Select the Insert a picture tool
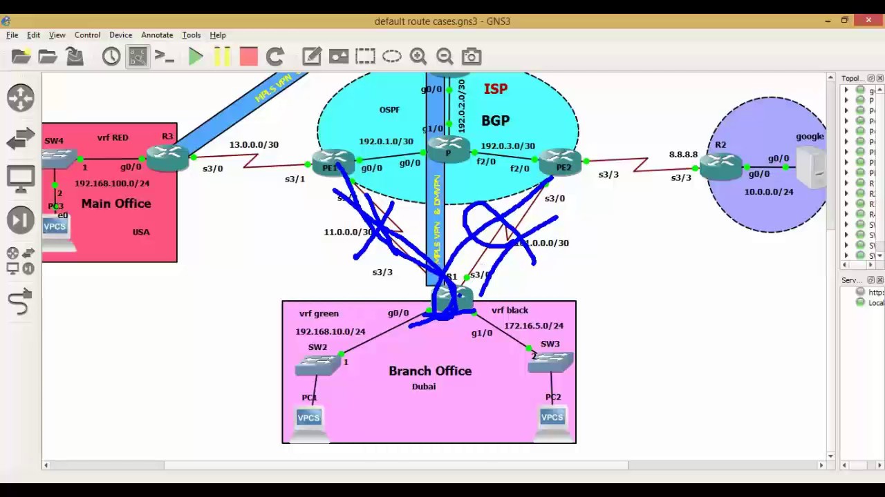This screenshot has height=497, width=885. coord(339,57)
